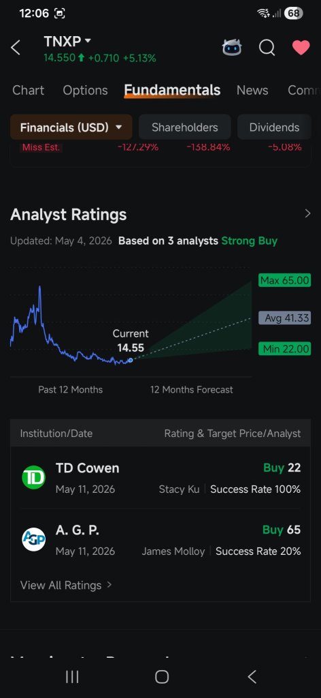Expand the TNXP ticker dropdown arrow
This screenshot has width=321, height=698.
tap(88, 41)
